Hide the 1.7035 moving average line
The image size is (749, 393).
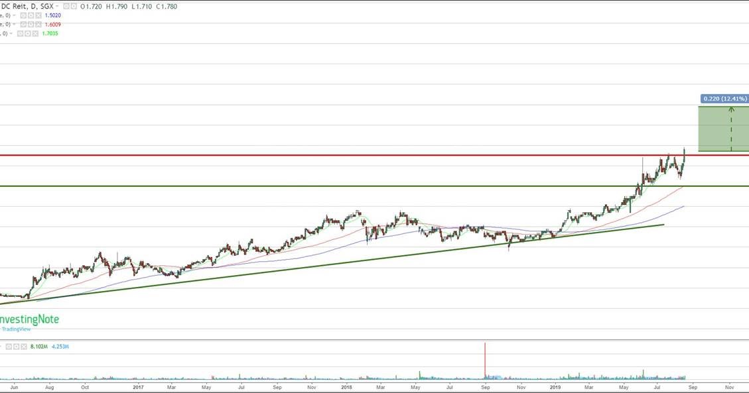tap(20, 33)
